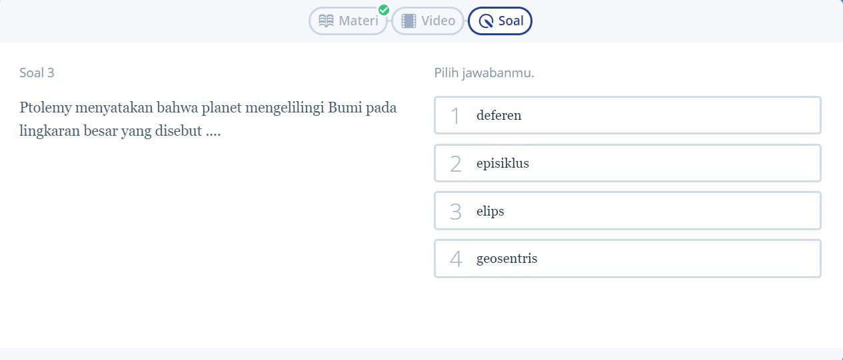The image size is (843, 360).
Task: Click the word 'deferen' text
Action: click(499, 115)
